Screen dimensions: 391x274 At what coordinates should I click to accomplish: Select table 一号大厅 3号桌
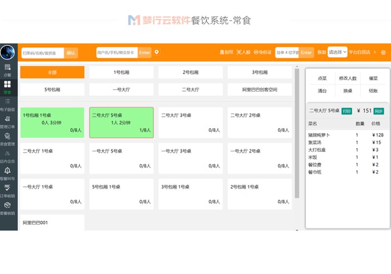coord(191,158)
